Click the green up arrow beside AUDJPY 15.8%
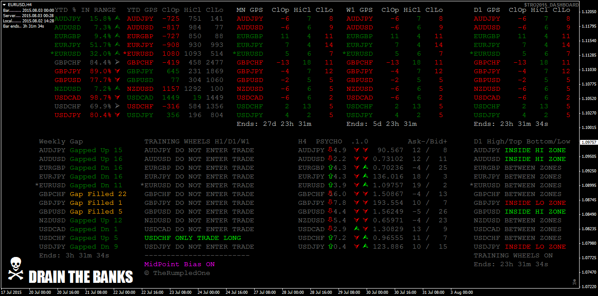The image size is (598, 296). [x=117, y=18]
